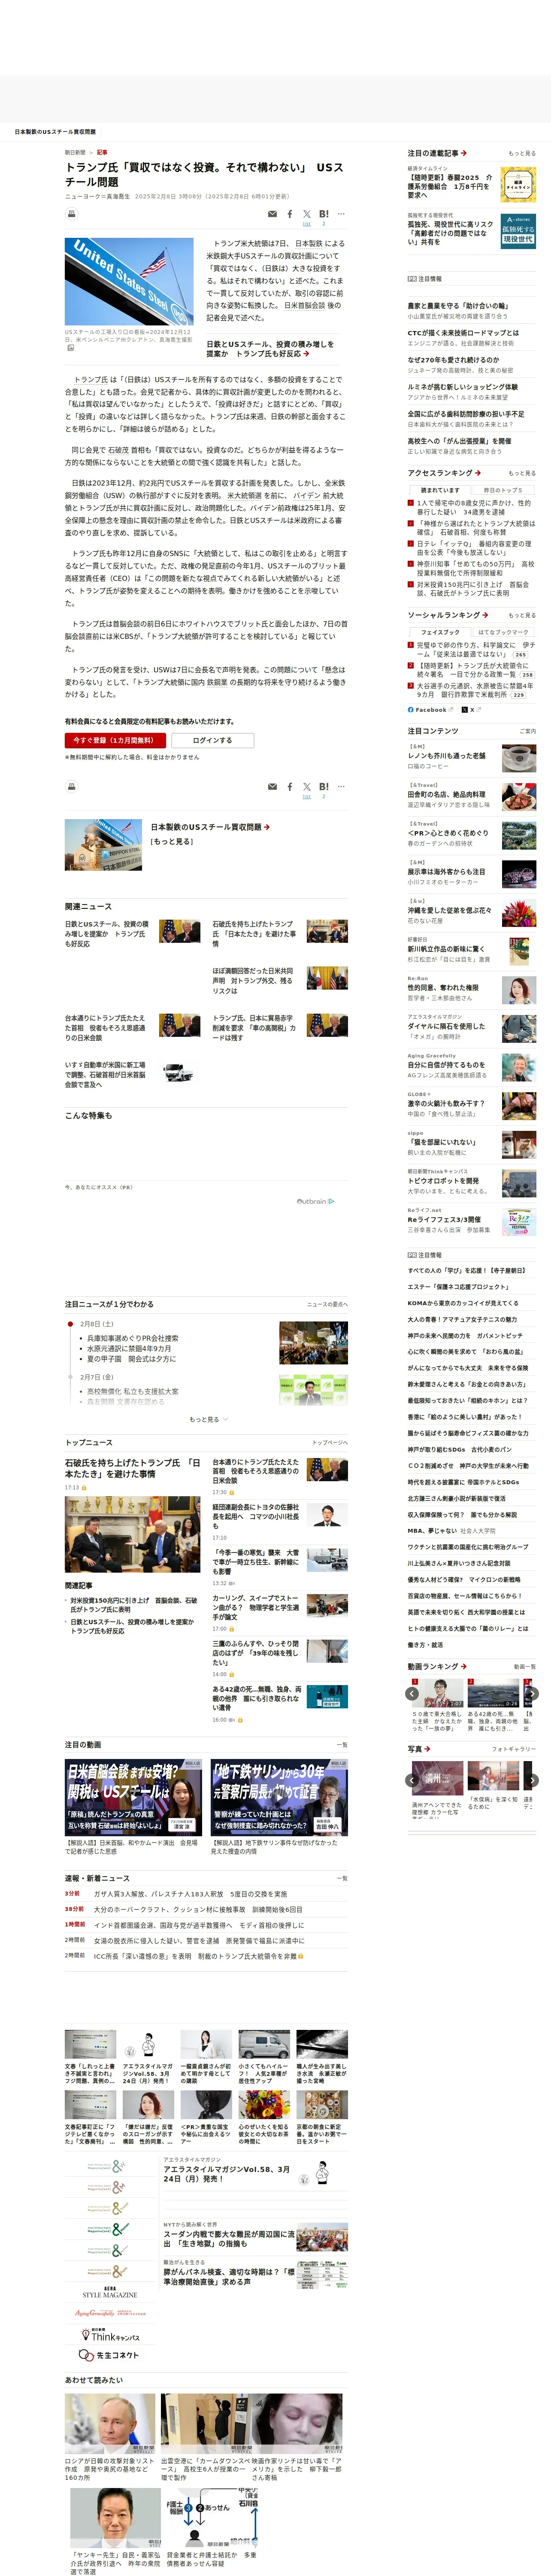Go to next video in 動画ランキング carousel
This screenshot has width=551, height=2576.
[532, 1694]
